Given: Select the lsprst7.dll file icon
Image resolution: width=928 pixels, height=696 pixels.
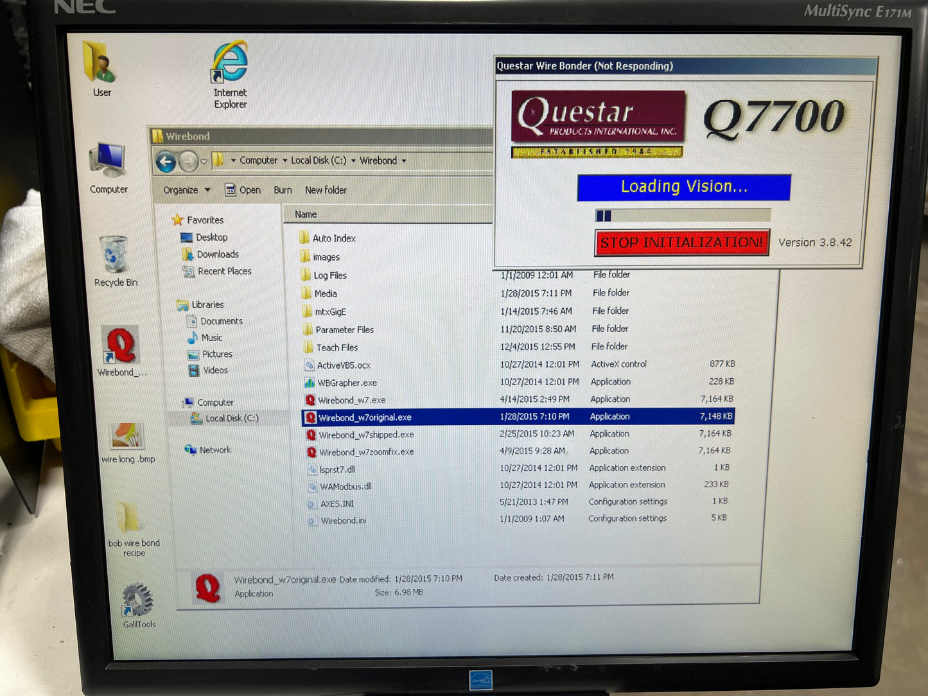Looking at the screenshot, I should pos(313,469).
